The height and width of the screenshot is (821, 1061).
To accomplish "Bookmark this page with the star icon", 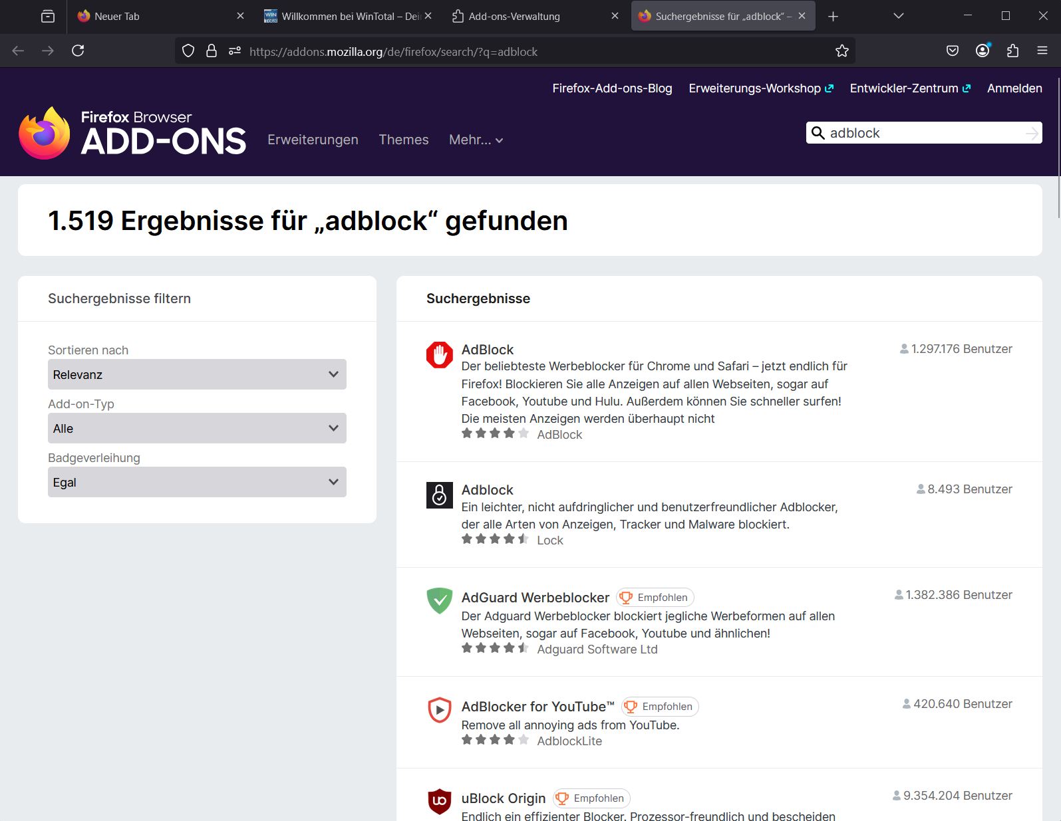I will coord(841,51).
